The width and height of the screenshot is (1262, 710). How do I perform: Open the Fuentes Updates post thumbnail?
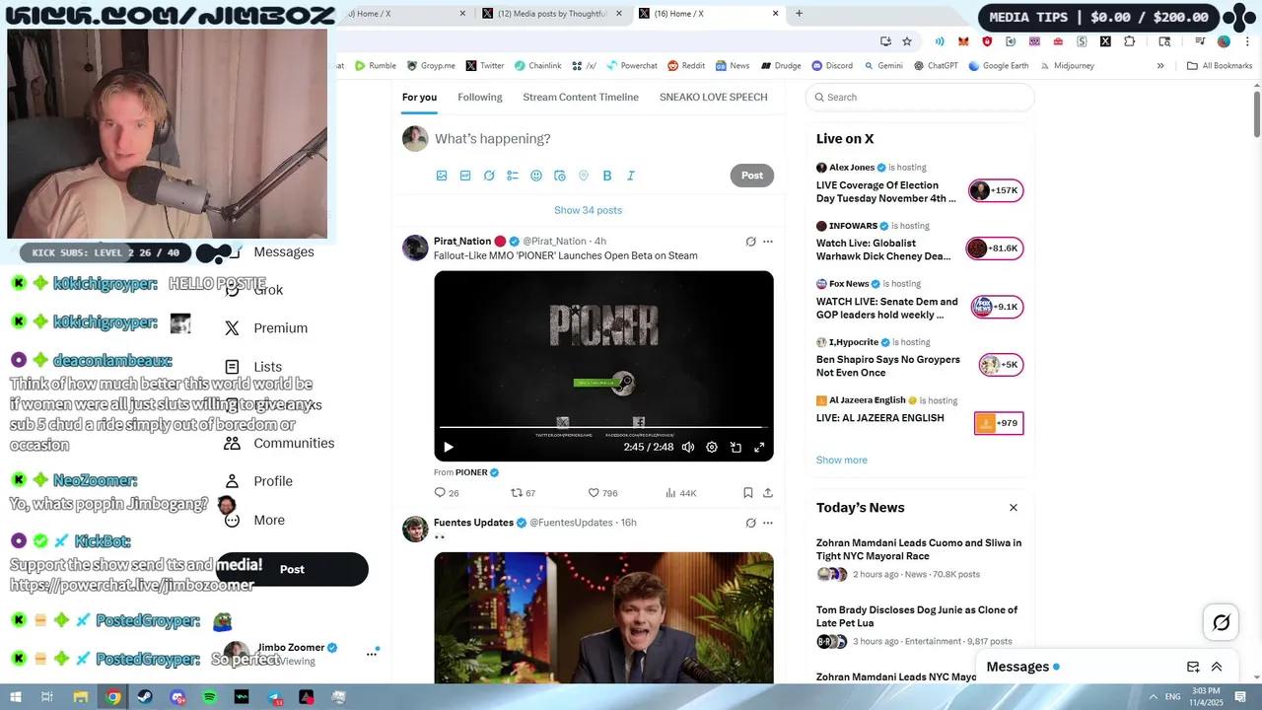coord(603,617)
